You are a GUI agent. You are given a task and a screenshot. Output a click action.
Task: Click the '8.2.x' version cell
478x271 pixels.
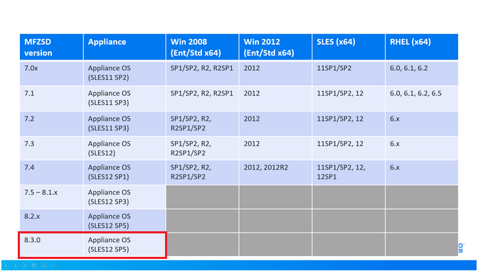pyautogui.click(x=51, y=221)
